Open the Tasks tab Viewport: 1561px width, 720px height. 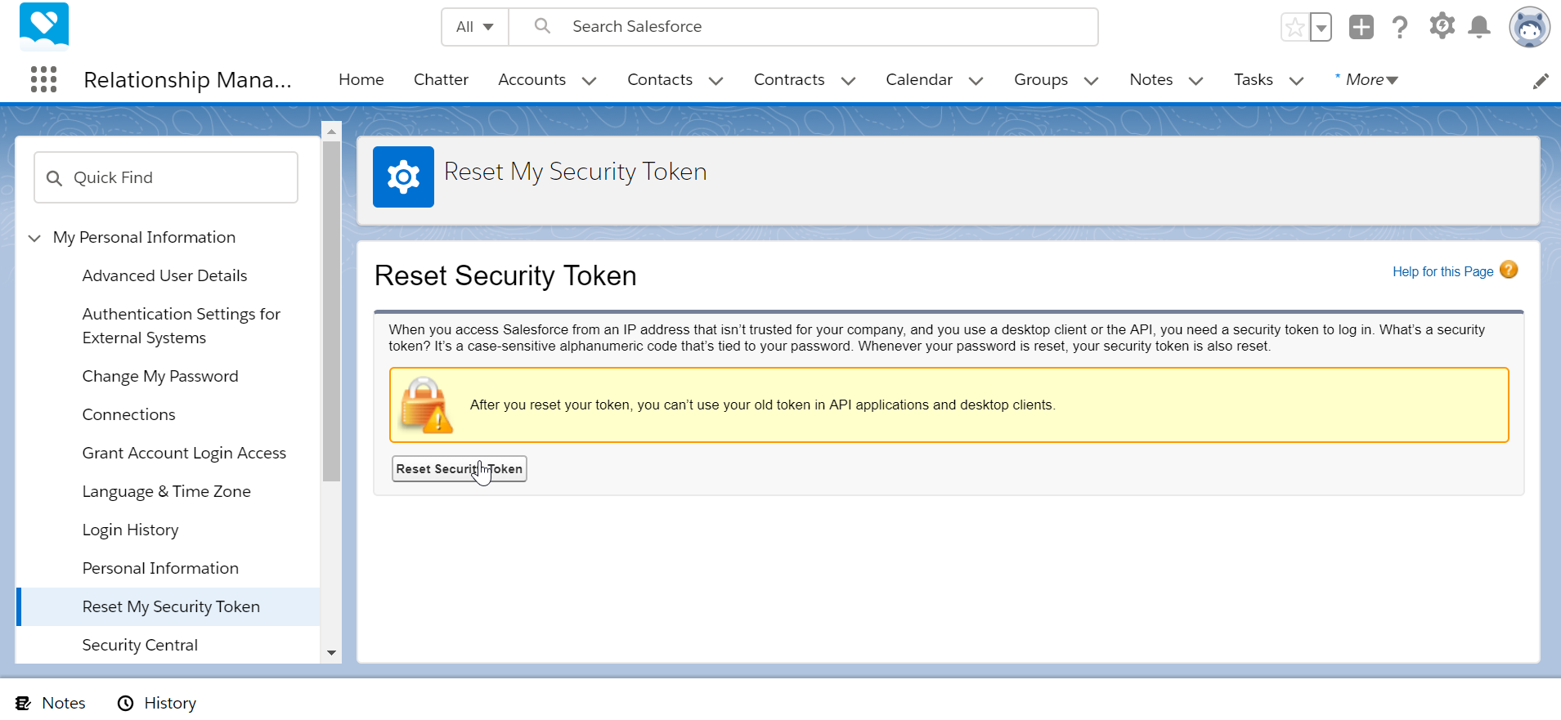click(1254, 79)
